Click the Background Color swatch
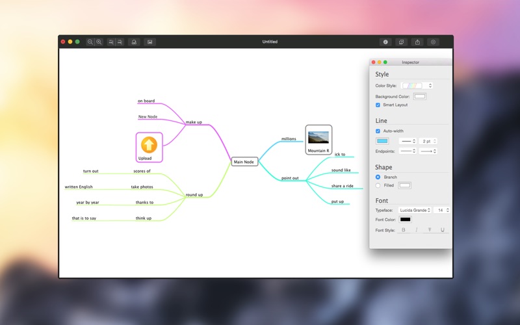This screenshot has width=520, height=325. [x=420, y=96]
